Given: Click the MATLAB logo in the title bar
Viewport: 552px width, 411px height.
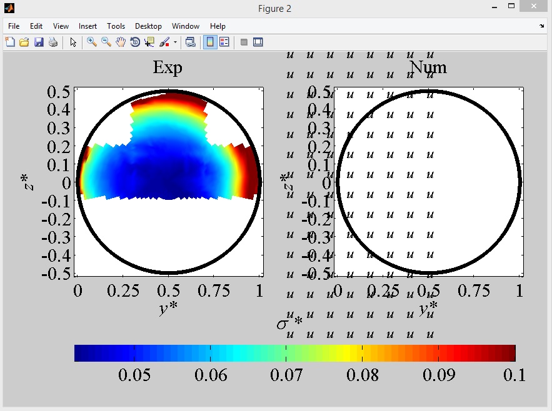Looking at the screenshot, I should pyautogui.click(x=9, y=7).
